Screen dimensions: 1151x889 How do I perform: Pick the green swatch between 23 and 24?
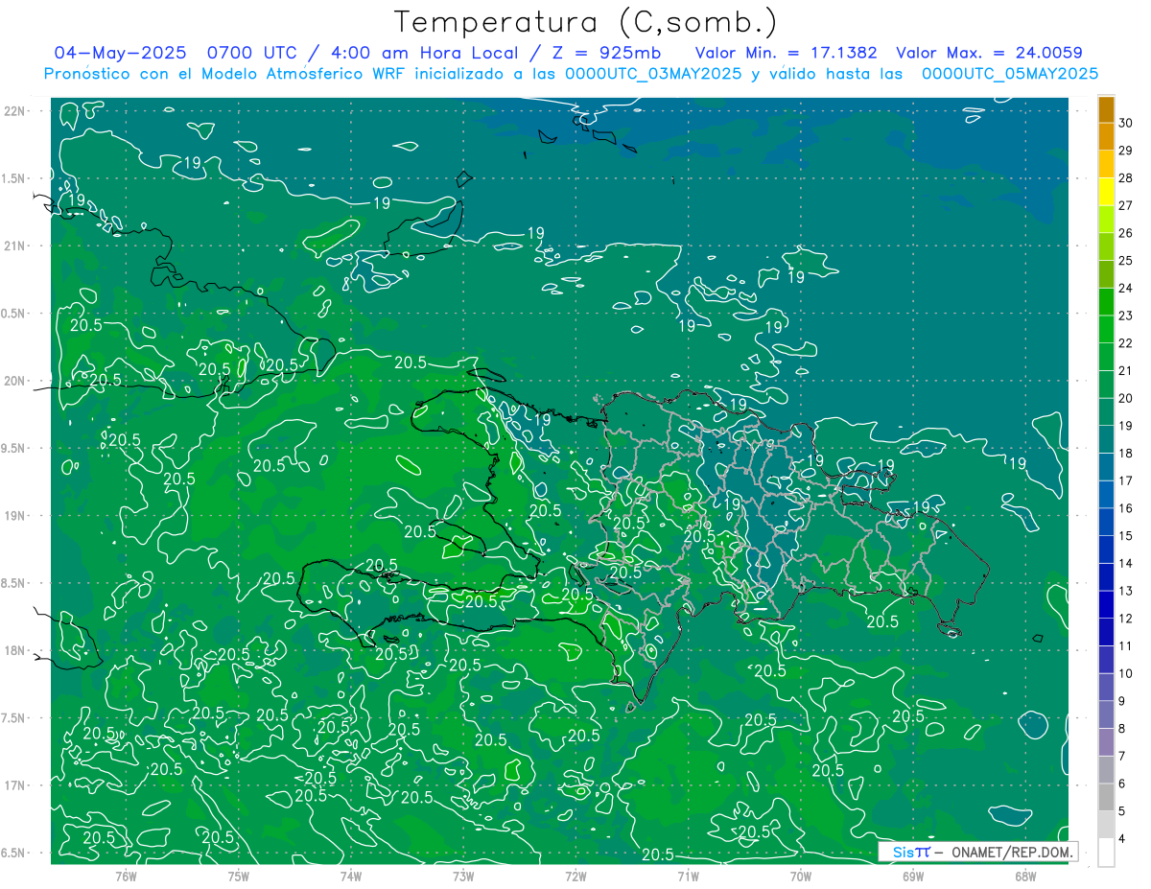pyautogui.click(x=1106, y=301)
